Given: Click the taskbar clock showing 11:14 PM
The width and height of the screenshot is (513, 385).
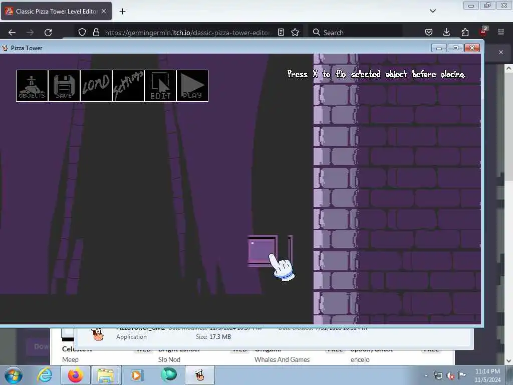Looking at the screenshot, I should 487,375.
